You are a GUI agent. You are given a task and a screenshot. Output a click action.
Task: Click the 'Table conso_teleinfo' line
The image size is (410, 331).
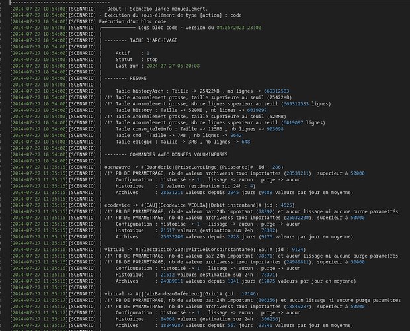click(x=200, y=129)
